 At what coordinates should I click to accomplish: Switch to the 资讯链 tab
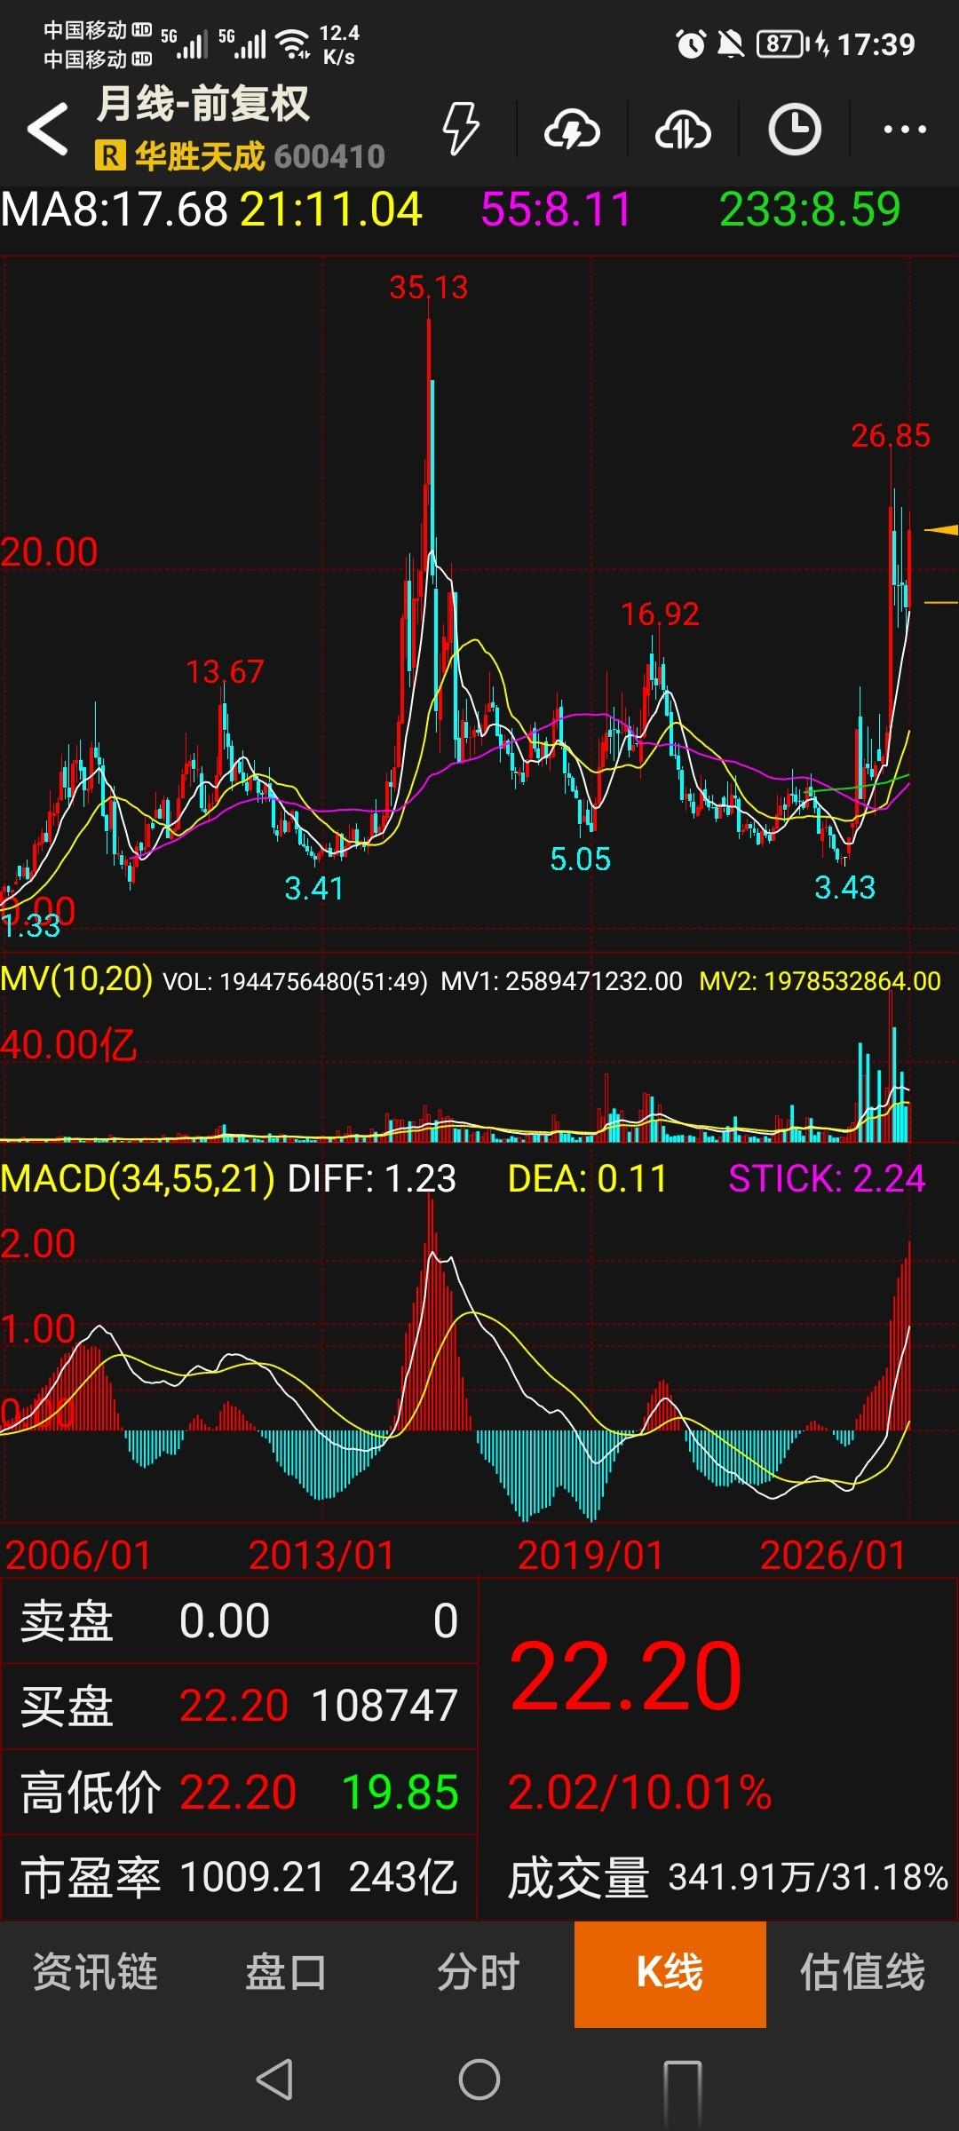pyautogui.click(x=95, y=1973)
